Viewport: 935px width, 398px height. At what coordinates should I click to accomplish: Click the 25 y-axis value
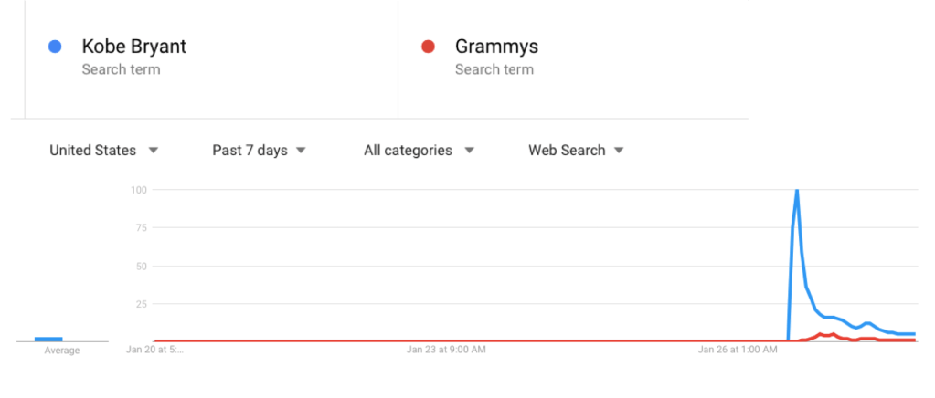(x=142, y=303)
